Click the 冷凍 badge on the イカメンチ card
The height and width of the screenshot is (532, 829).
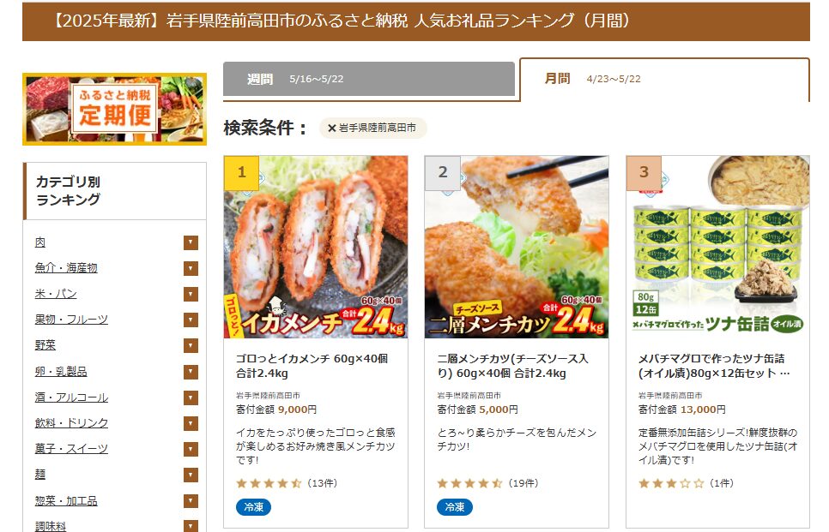[253, 507]
